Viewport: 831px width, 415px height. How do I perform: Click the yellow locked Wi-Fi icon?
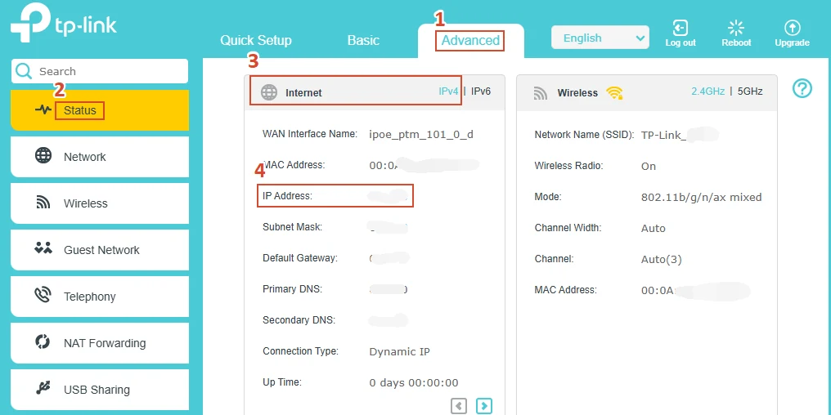615,92
